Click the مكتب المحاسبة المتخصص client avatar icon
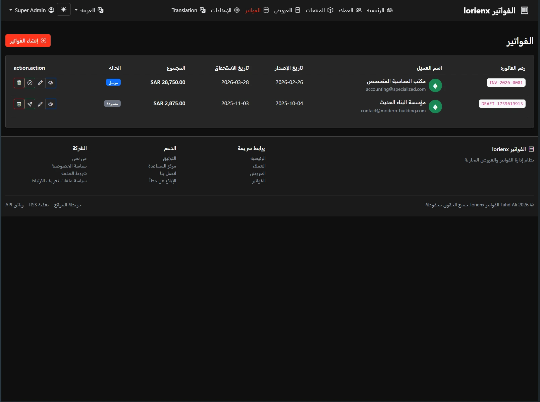540x402 pixels. pyautogui.click(x=435, y=86)
